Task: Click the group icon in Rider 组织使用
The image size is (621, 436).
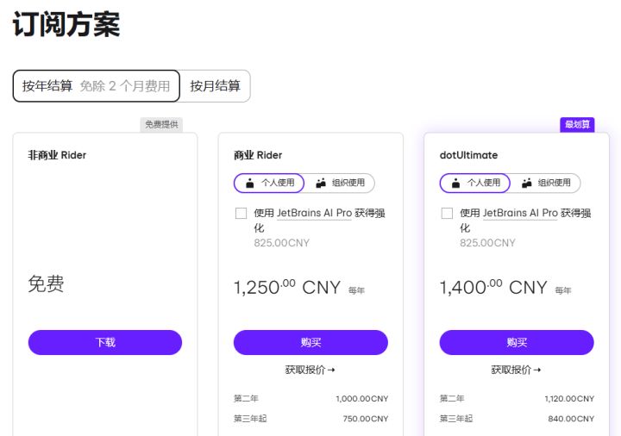Action: [321, 183]
